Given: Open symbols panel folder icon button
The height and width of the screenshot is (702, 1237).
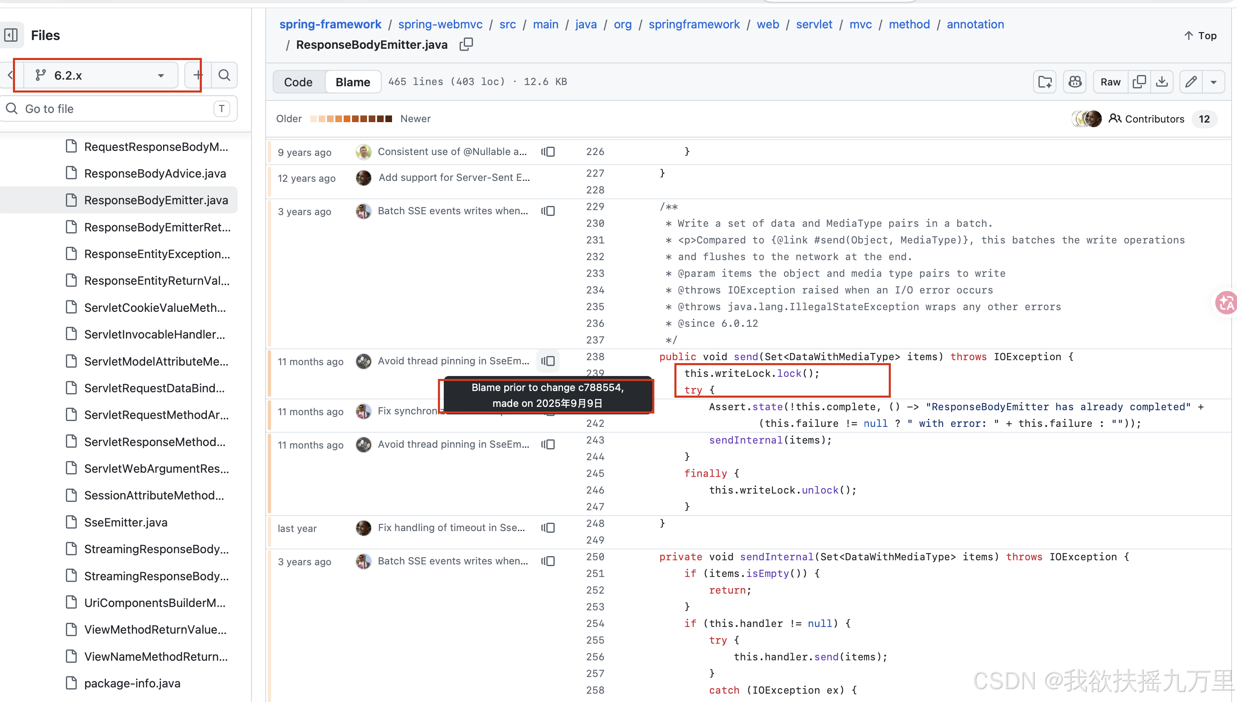Looking at the screenshot, I should (1045, 82).
